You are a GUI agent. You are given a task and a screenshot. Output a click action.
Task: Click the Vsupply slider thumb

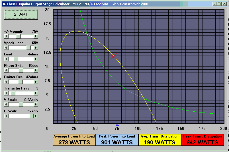click(x=19, y=36)
